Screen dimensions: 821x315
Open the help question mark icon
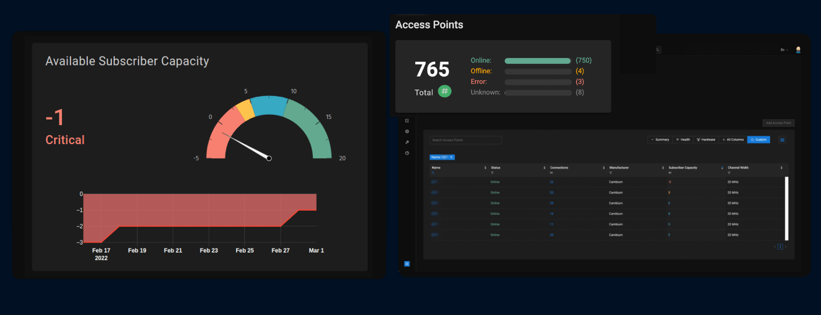407,153
